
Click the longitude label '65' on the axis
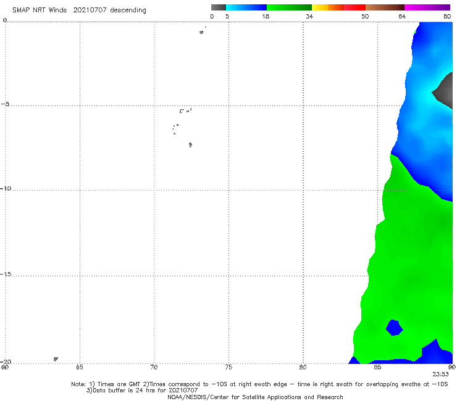click(x=80, y=367)
